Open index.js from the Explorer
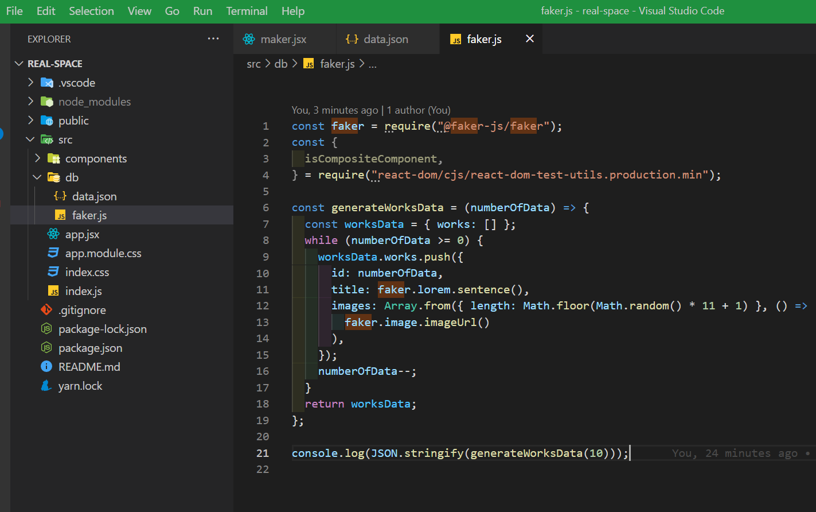 pyautogui.click(x=84, y=291)
